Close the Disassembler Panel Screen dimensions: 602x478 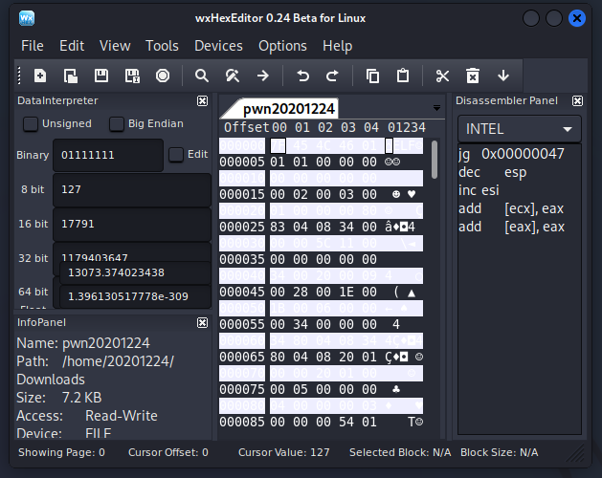pos(577,100)
